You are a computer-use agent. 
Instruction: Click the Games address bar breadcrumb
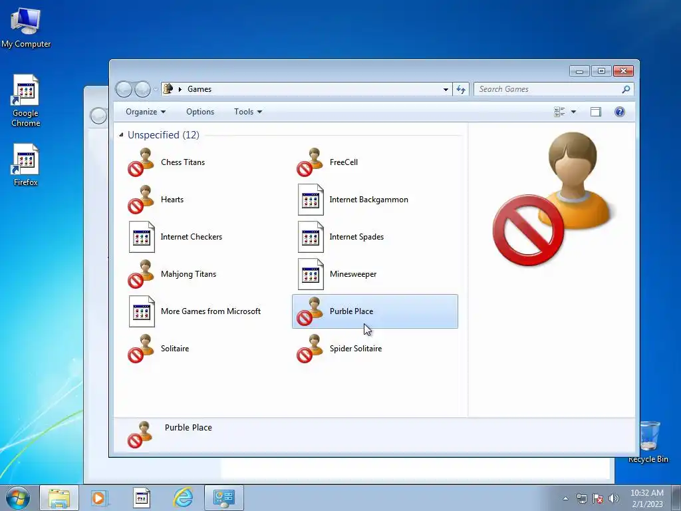200,89
